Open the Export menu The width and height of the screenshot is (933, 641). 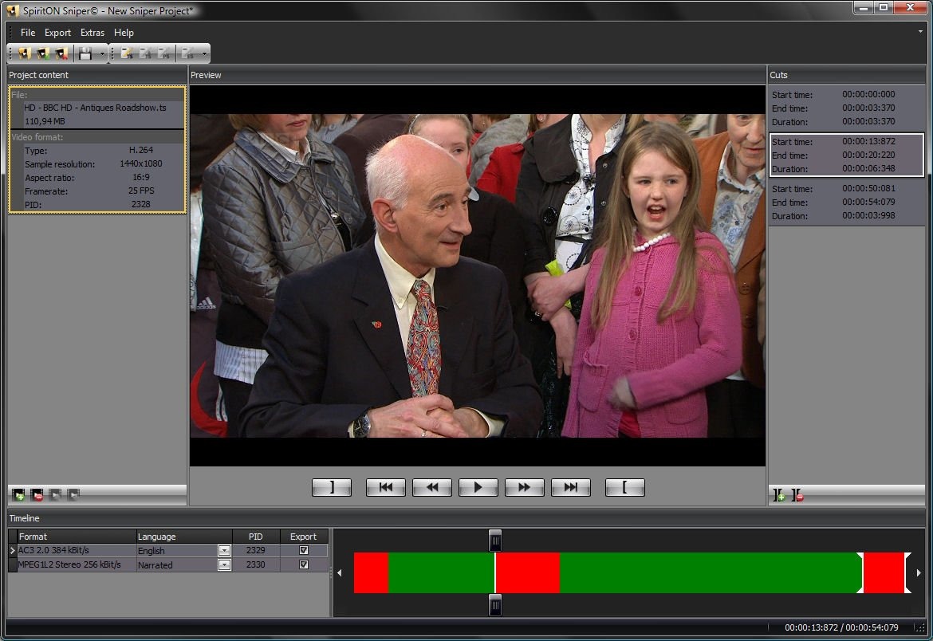click(57, 33)
